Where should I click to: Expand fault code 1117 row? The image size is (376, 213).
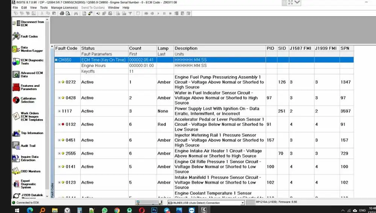(x=59, y=111)
